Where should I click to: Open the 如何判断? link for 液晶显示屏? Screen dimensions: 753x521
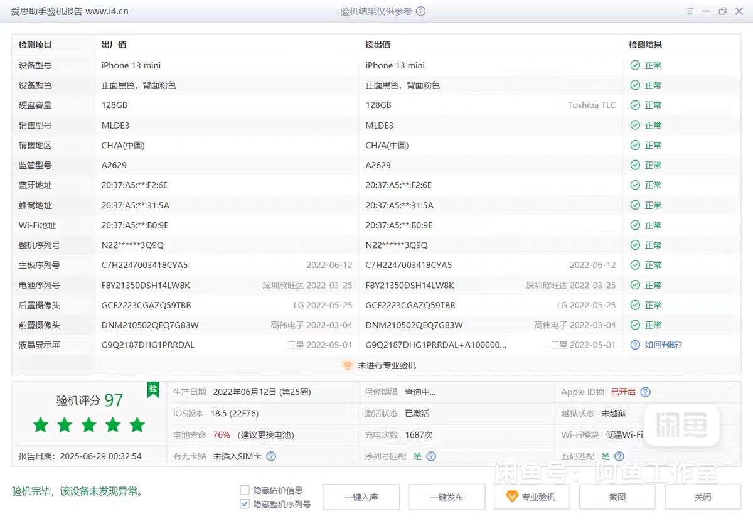tap(663, 345)
